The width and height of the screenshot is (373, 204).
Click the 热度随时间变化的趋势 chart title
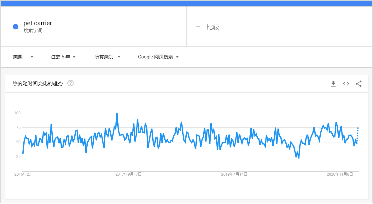[38, 84]
